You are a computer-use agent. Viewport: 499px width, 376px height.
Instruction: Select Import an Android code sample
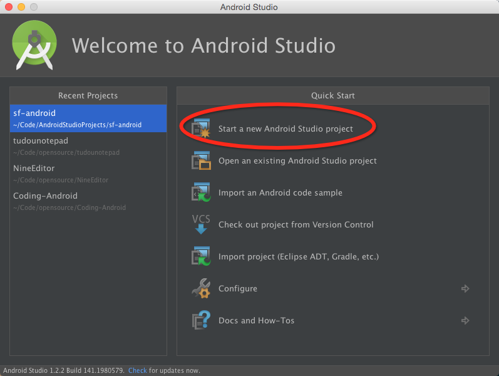point(280,193)
